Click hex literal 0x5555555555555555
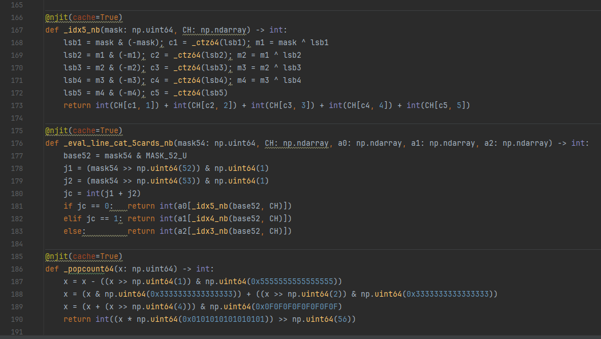The height and width of the screenshot is (339, 601). [292, 281]
